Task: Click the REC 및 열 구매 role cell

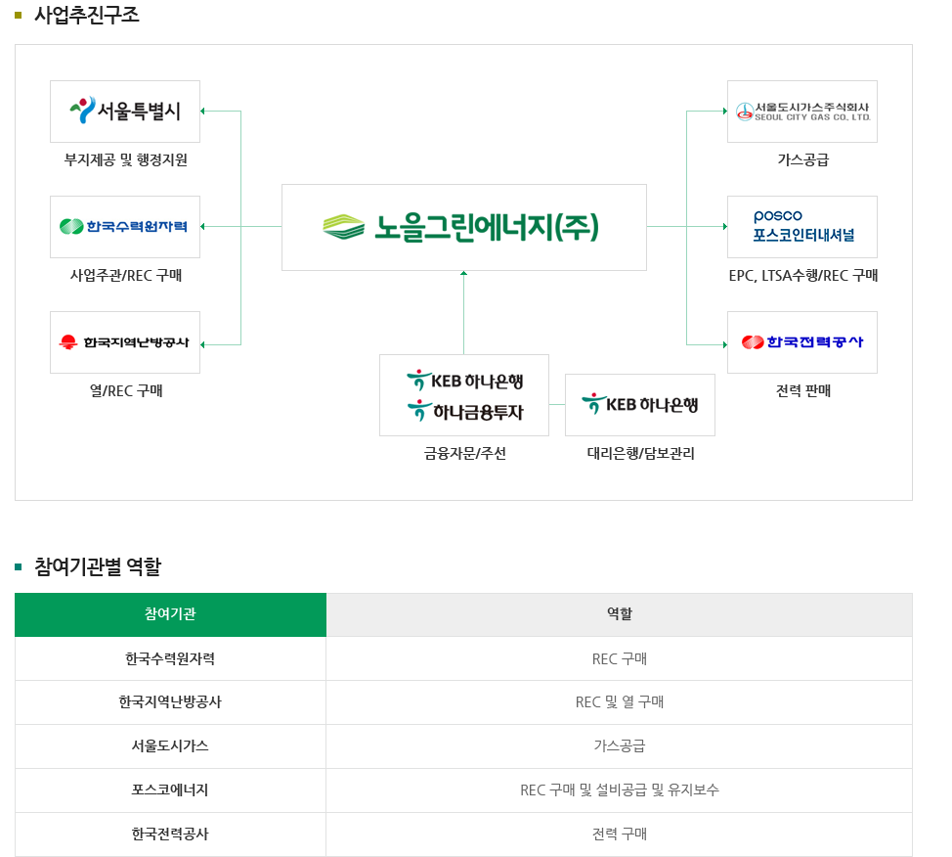Action: [x=620, y=702]
